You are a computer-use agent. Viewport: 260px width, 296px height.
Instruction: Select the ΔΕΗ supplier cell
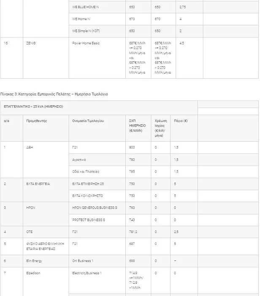point(30,148)
